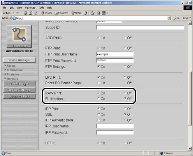Image resolution: width=193 pixels, height=156 pixels.
Task: Open the Search toolbar button
Action: coord(46,13)
